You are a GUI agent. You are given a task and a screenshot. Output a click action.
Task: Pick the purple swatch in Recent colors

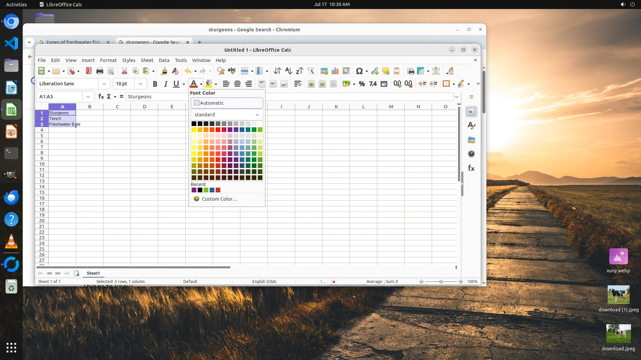194,190
